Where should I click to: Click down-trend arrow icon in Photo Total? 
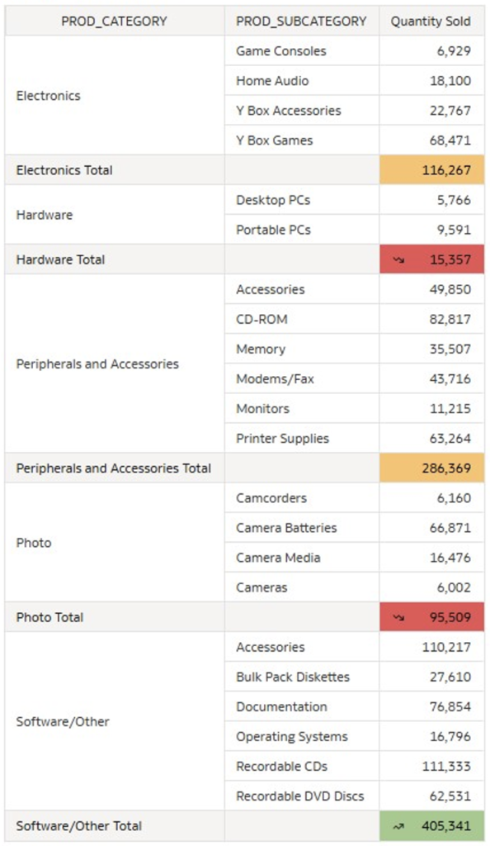click(x=398, y=617)
